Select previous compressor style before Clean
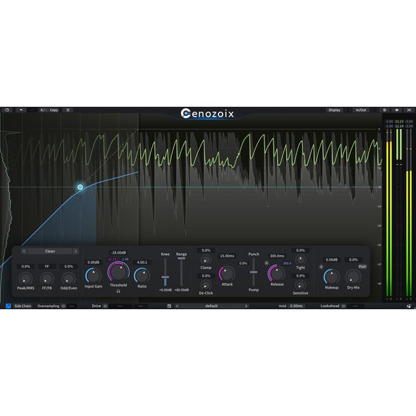The image size is (416, 416). tap(24, 251)
